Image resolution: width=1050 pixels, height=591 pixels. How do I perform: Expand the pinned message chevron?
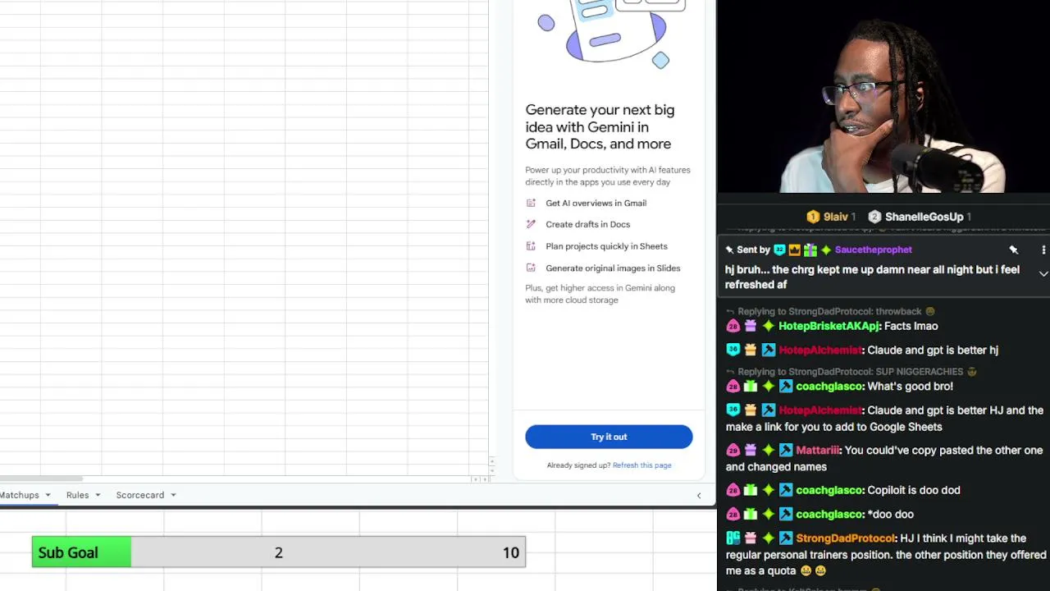(1043, 273)
